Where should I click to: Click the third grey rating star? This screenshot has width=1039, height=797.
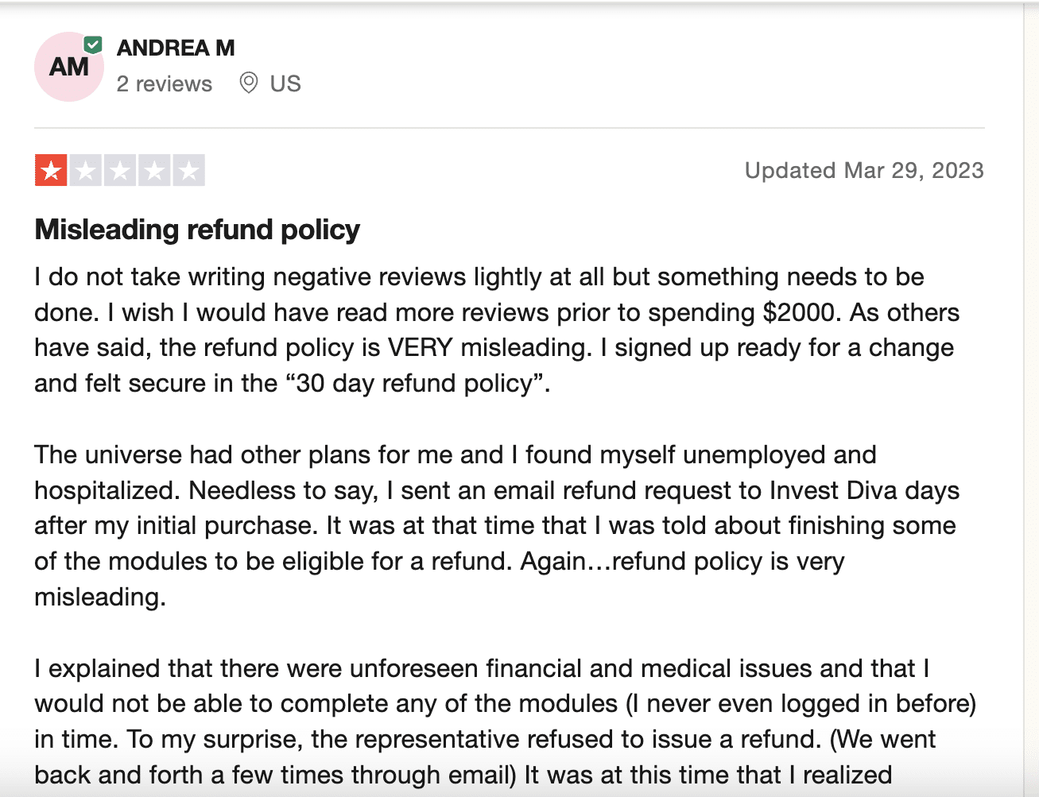pyautogui.click(x=120, y=170)
